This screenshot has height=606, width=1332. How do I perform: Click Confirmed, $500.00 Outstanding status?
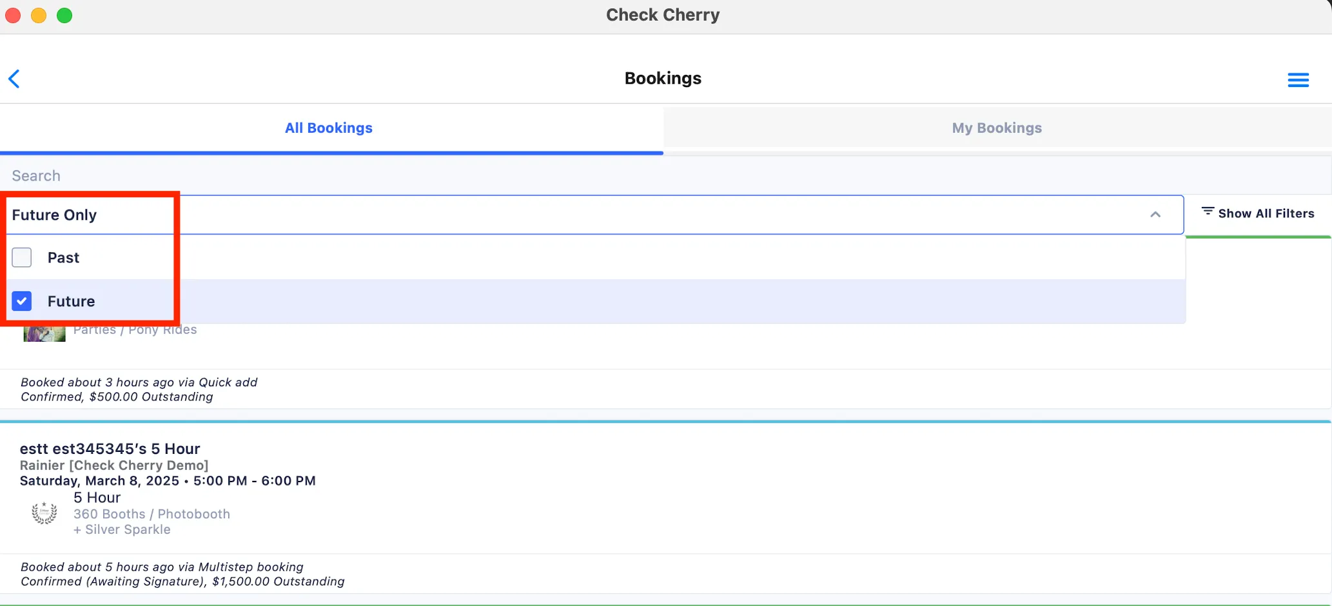coord(117,396)
